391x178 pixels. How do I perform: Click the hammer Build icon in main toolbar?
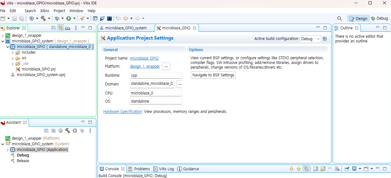click(43, 18)
